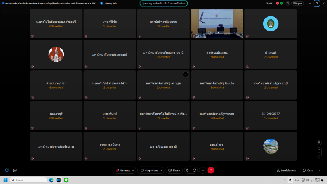The width and height of the screenshot is (327, 184).
Task: Click the red leave meeting button
Action: tap(211, 170)
